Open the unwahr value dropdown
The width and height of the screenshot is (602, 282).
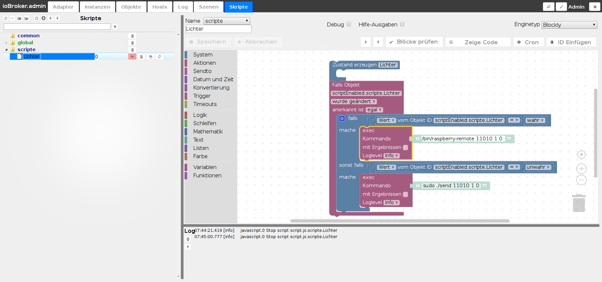click(x=538, y=167)
